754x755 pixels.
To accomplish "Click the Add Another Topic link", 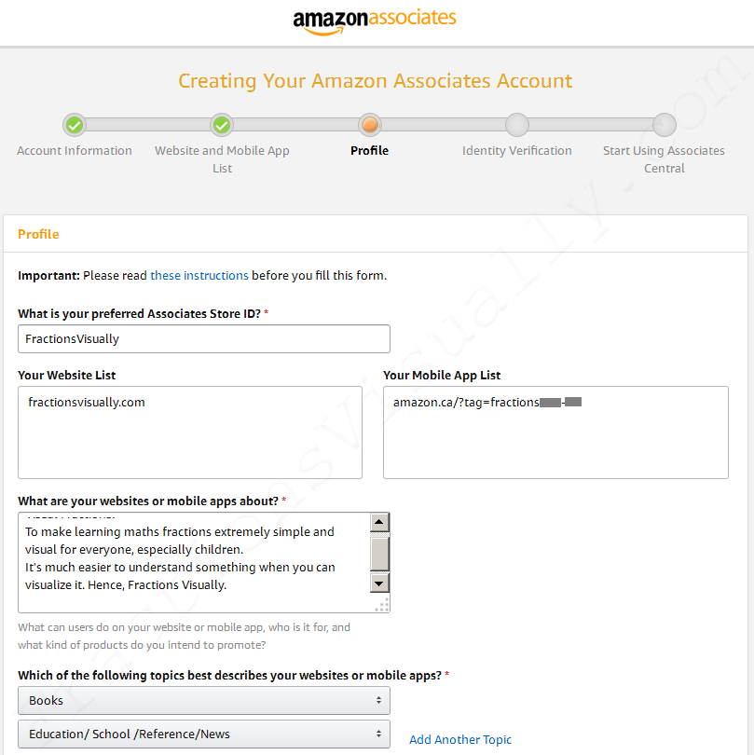I will coord(460,739).
